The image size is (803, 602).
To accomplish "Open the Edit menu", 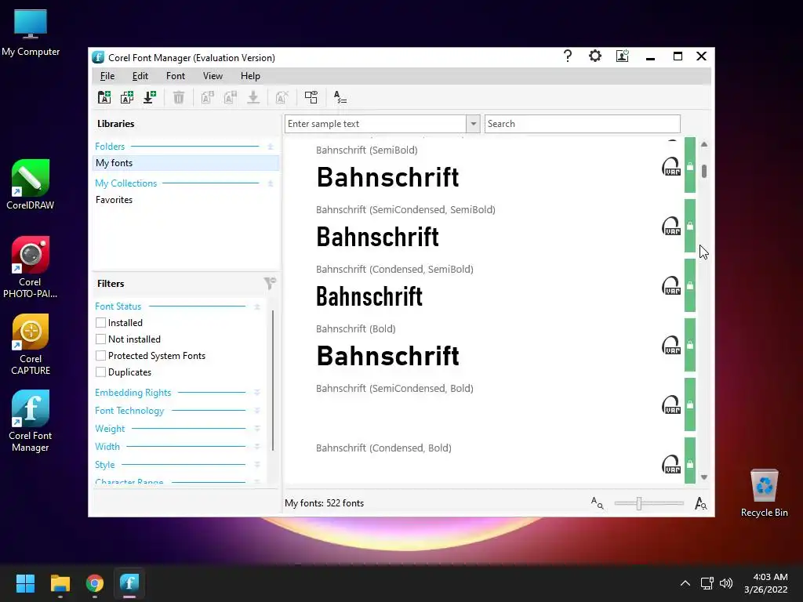I will click(140, 76).
